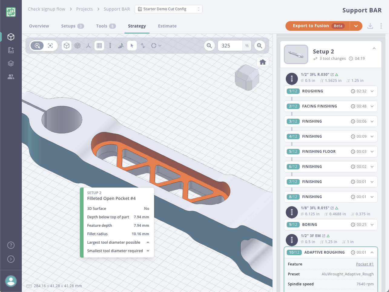This screenshot has height=292, width=389.
Task: Toggle the grid display icon
Action: [99, 46]
